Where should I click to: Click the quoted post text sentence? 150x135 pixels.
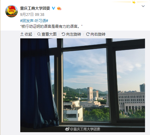51,27
